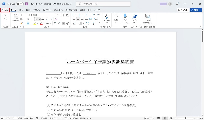
Task: Open the Editing (編集) button
Action: pyautogui.click(x=116, y=18)
